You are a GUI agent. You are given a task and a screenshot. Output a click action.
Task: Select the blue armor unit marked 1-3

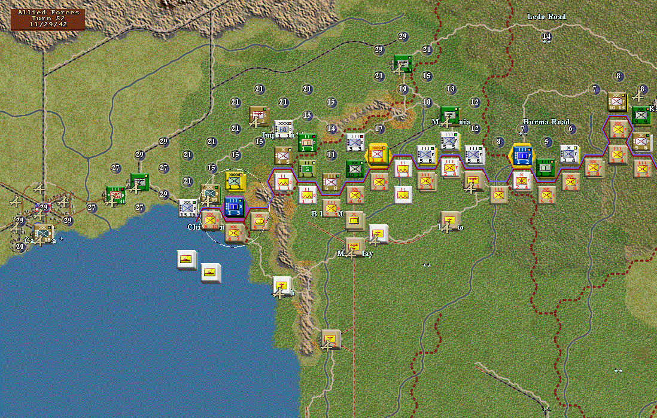[x=234, y=207]
